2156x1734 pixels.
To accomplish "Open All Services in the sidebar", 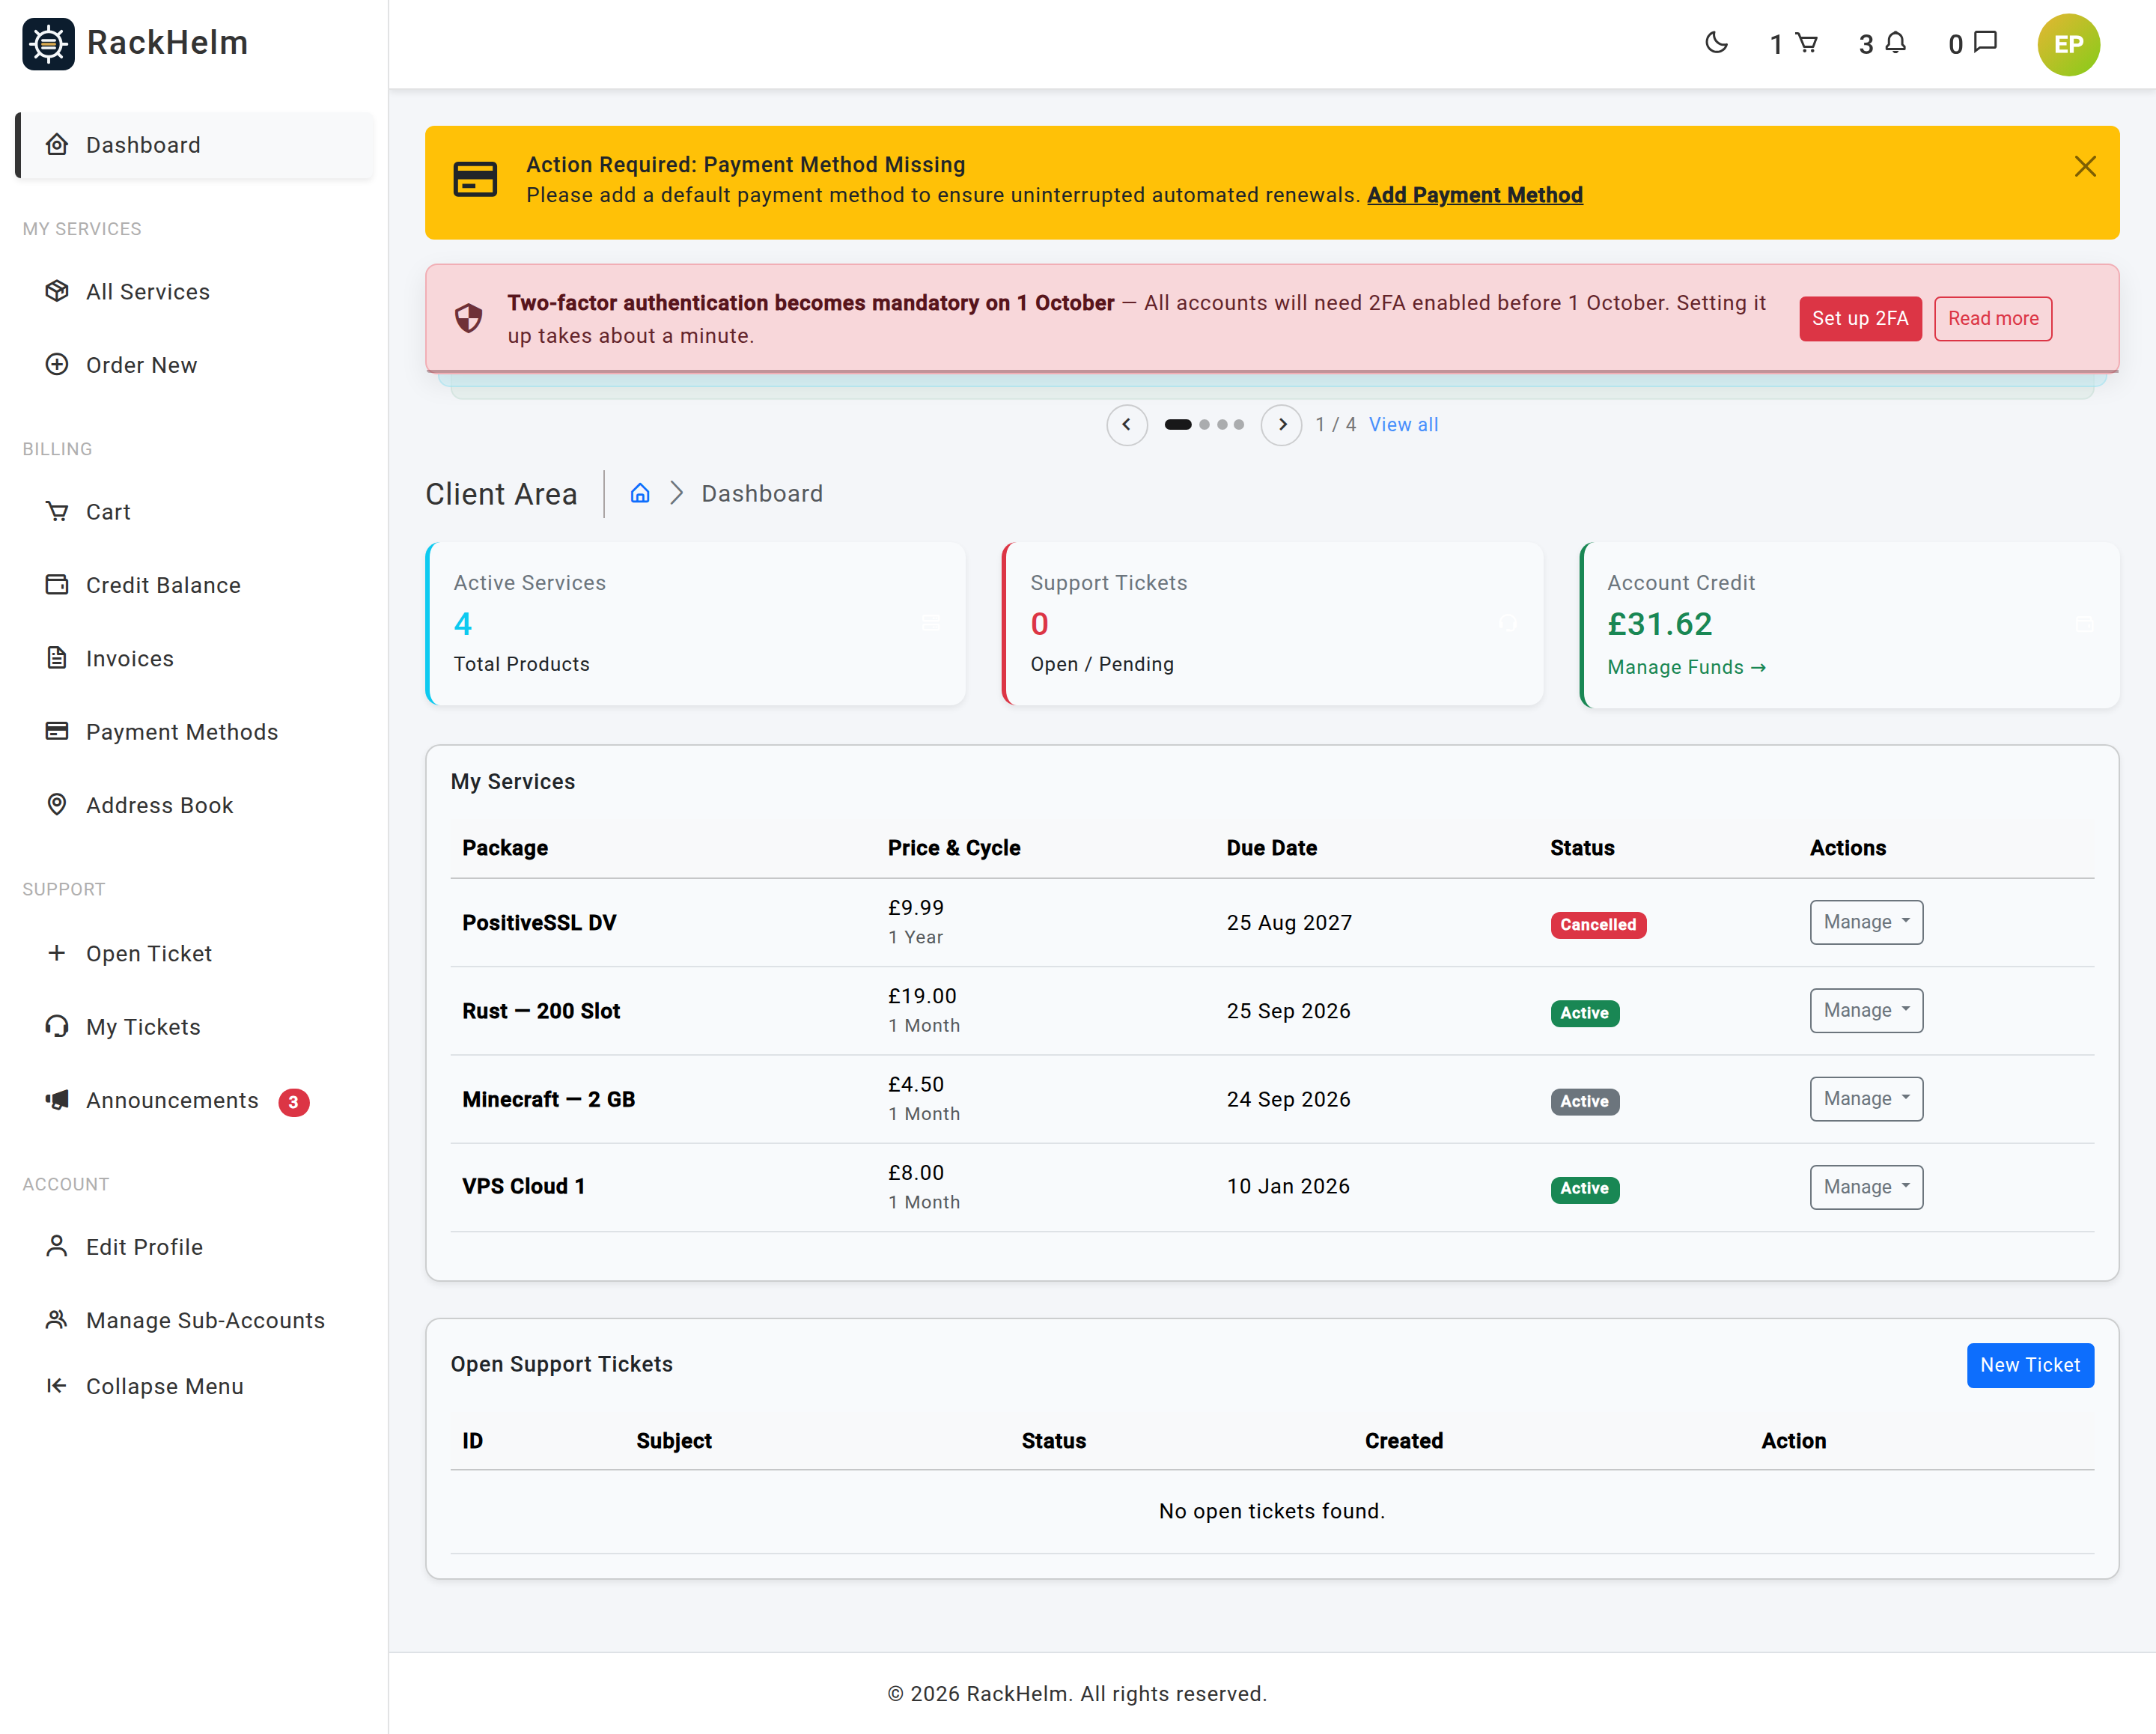I will tap(195, 291).
